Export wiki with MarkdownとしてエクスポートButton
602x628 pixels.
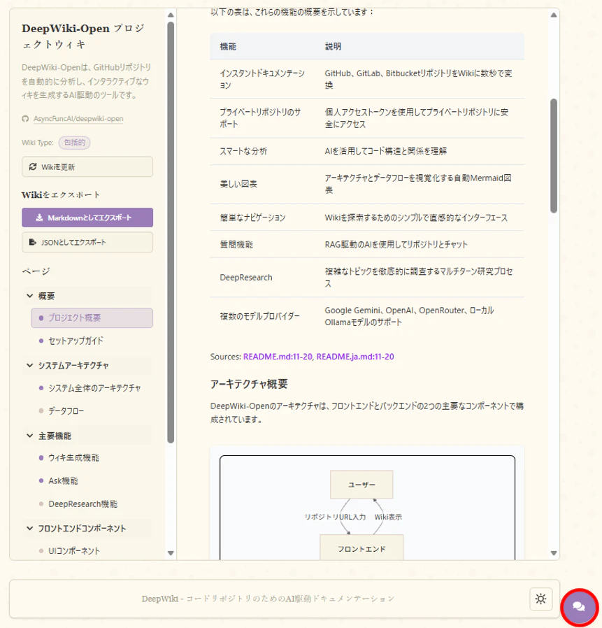(x=87, y=217)
